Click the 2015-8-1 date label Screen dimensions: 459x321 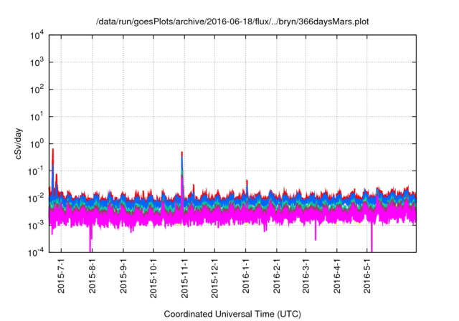(x=93, y=276)
